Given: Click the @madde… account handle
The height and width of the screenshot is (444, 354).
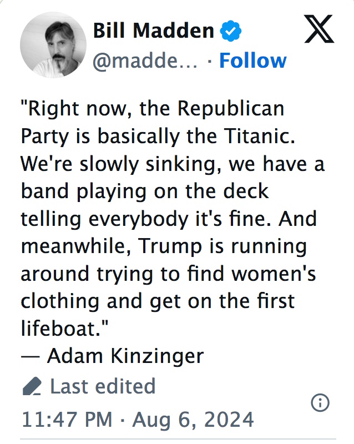Looking at the screenshot, I should [145, 60].
